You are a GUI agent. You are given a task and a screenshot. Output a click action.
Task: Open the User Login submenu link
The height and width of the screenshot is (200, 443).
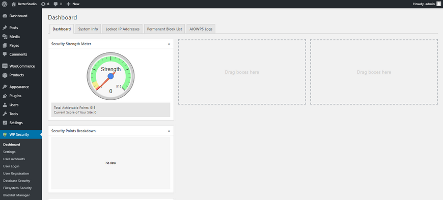11,166
